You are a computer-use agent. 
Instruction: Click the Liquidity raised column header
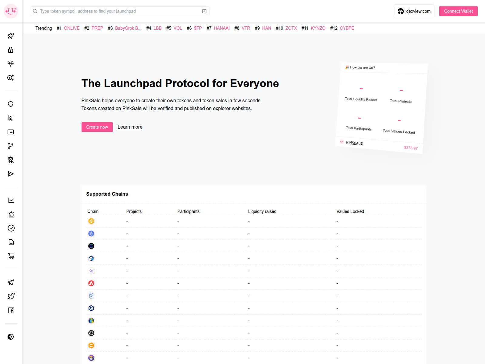click(x=262, y=211)
